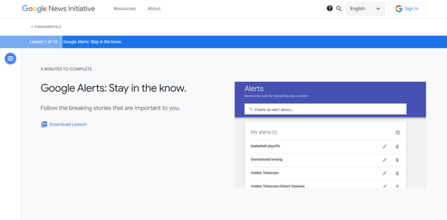Open My alerts settings gear icon
Screen dimensions: 447x220
click(398, 132)
